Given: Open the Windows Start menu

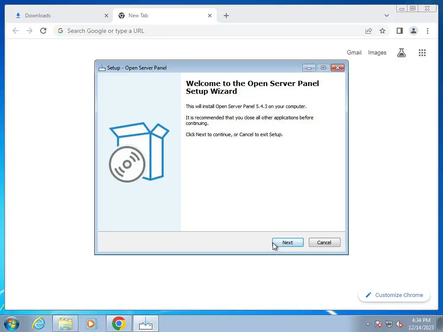Looking at the screenshot, I should (x=11, y=323).
